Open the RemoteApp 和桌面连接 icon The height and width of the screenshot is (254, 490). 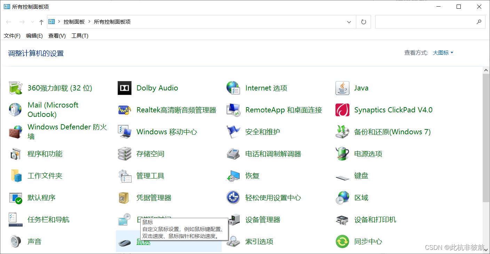(233, 110)
